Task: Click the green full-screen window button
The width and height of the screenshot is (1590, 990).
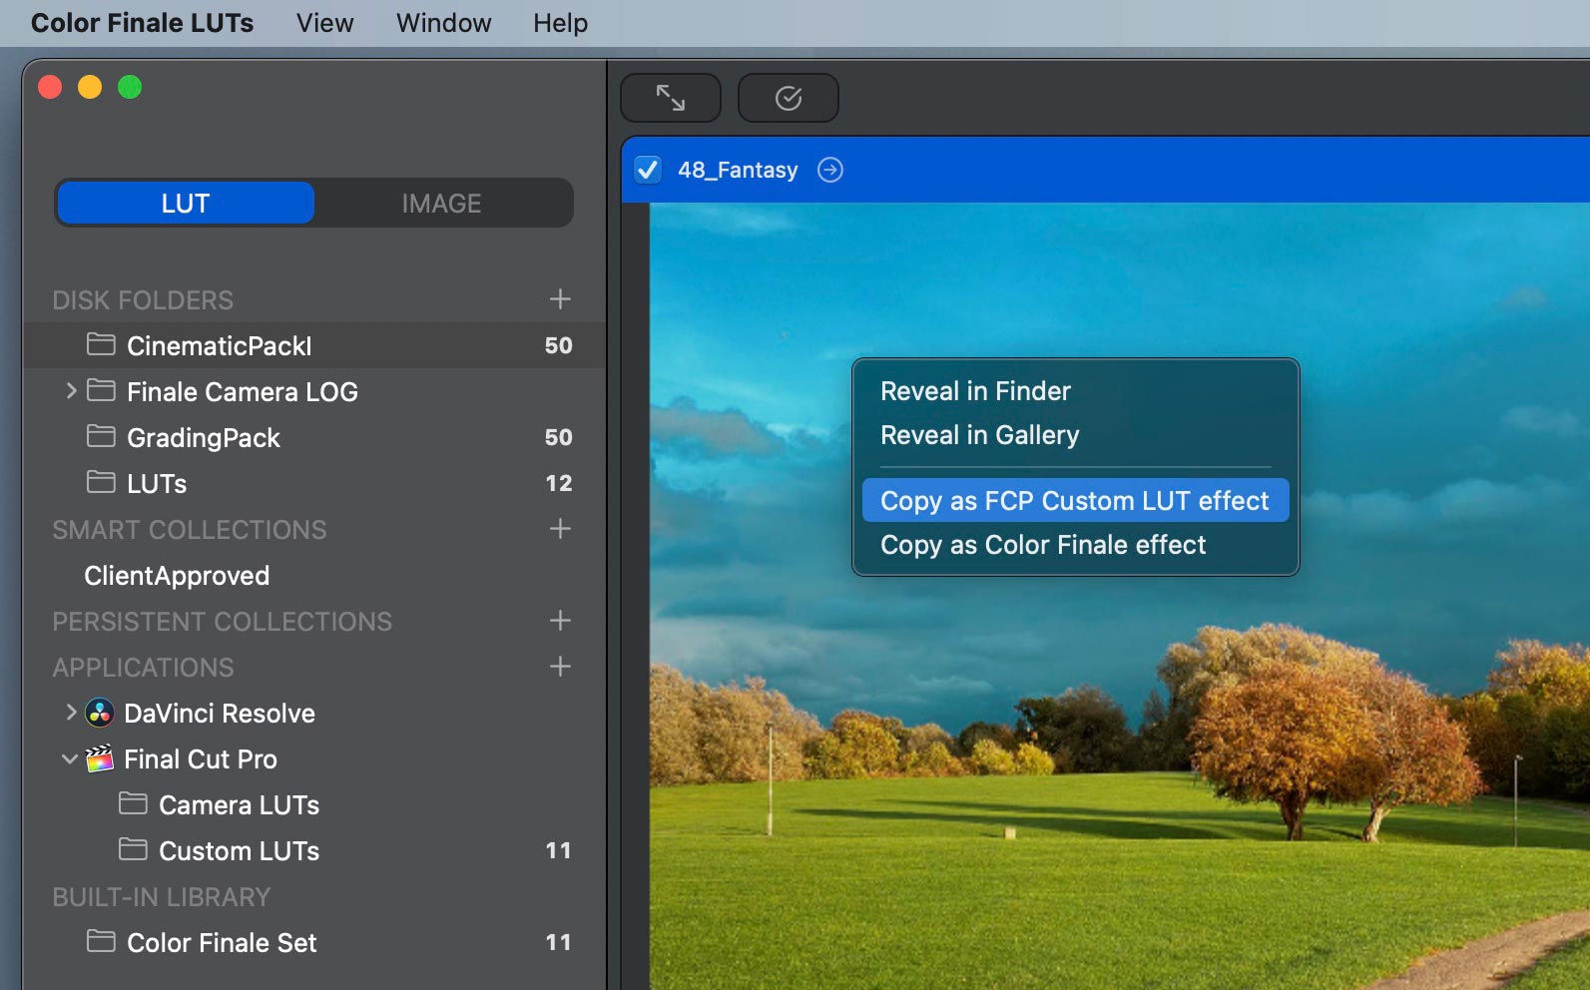Action: coord(130,87)
